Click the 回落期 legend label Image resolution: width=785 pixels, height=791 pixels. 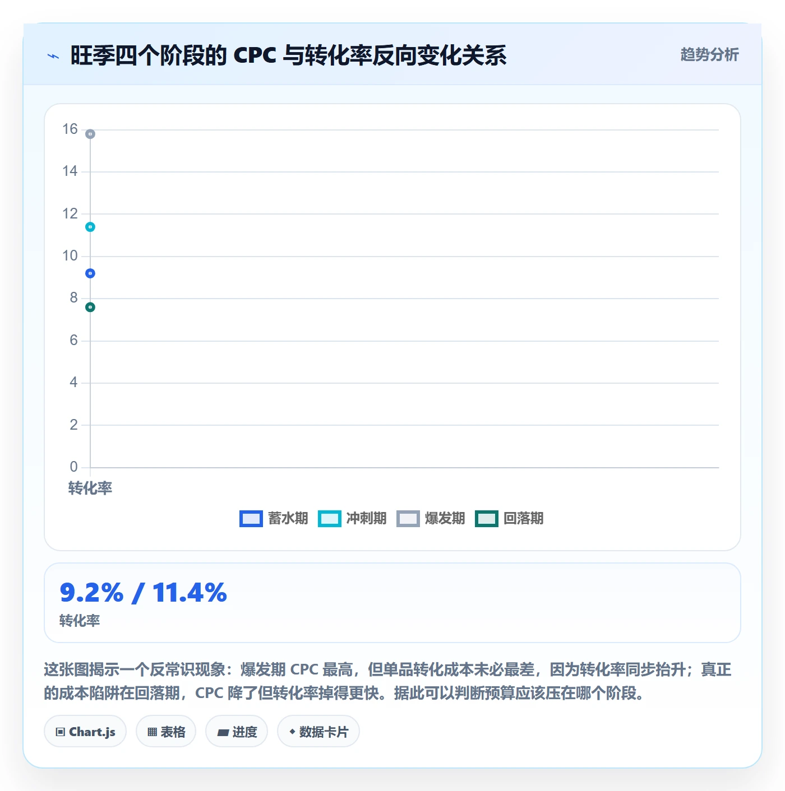(524, 518)
